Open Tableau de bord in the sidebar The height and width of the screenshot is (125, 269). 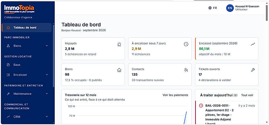[x=27, y=28]
